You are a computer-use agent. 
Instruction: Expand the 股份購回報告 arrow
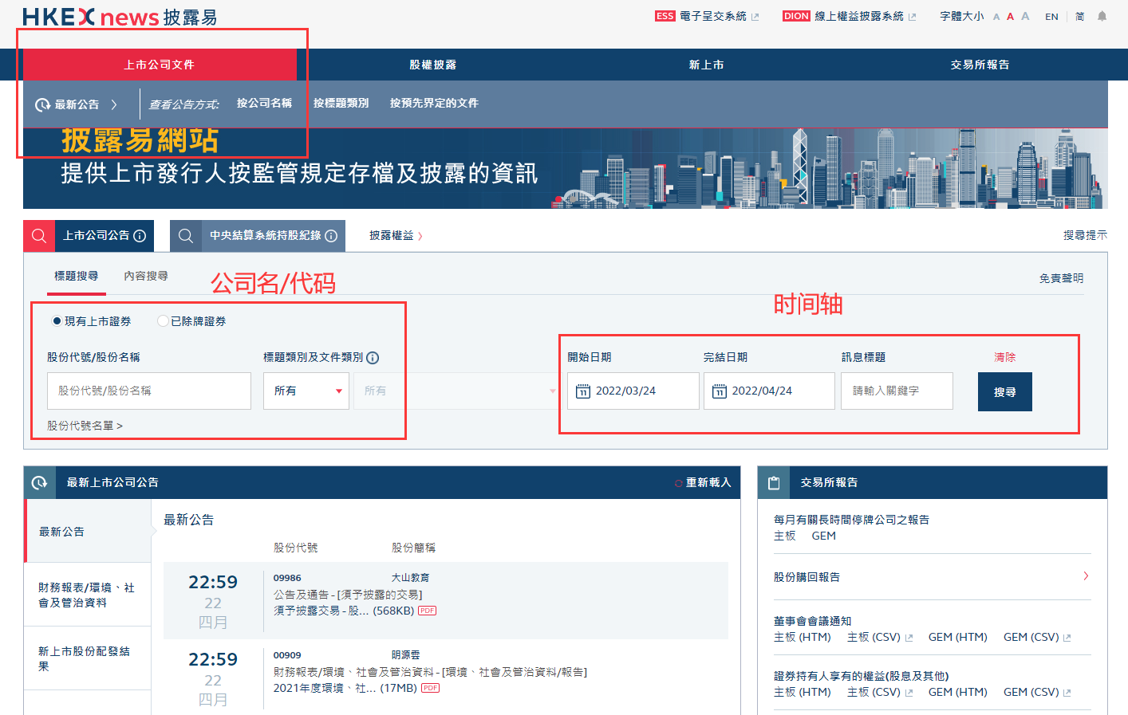pyautogui.click(x=1086, y=576)
